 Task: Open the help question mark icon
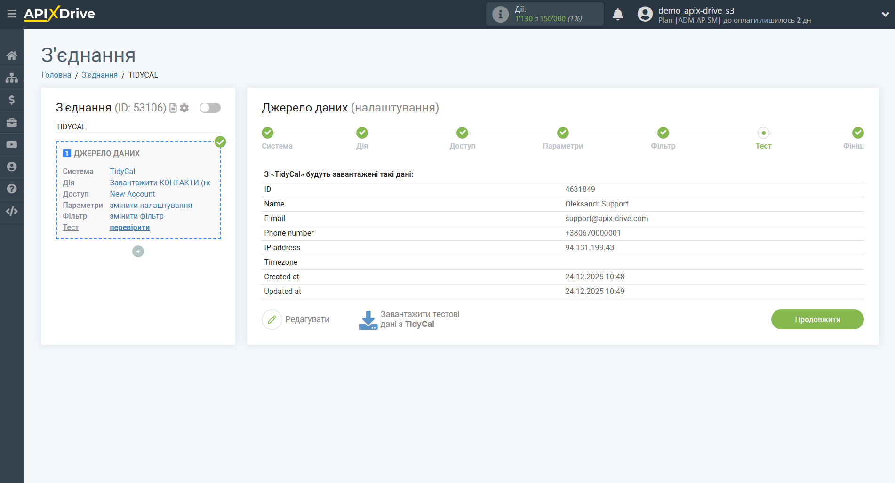coord(11,189)
